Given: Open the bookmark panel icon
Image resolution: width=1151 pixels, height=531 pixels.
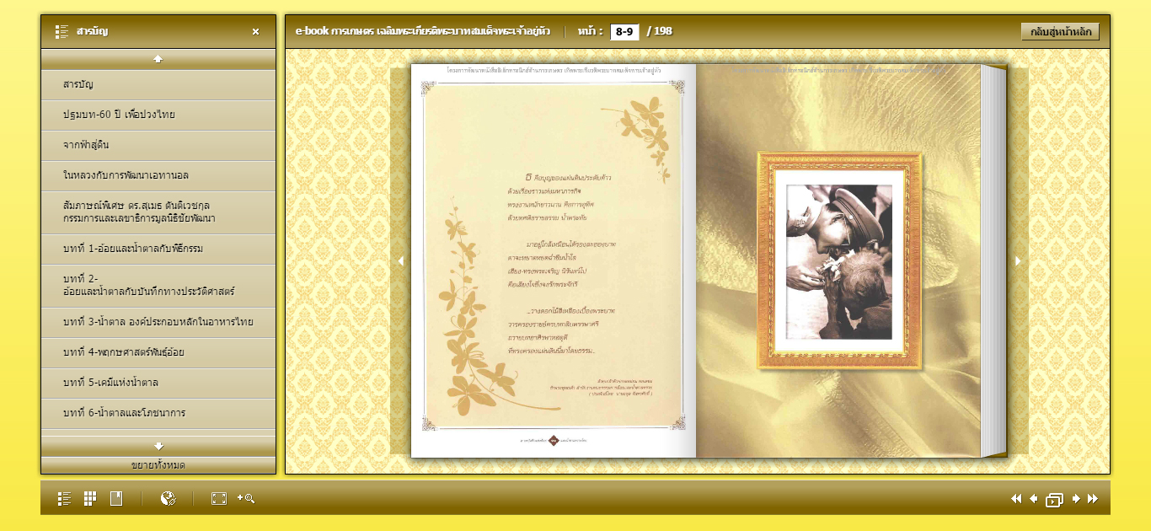Looking at the screenshot, I should 116,498.
